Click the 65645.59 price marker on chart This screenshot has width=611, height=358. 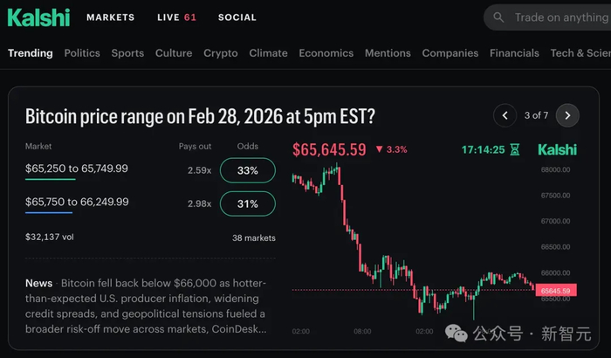[555, 291]
